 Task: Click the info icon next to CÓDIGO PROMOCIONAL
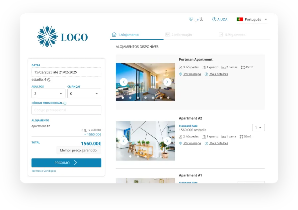65,103
